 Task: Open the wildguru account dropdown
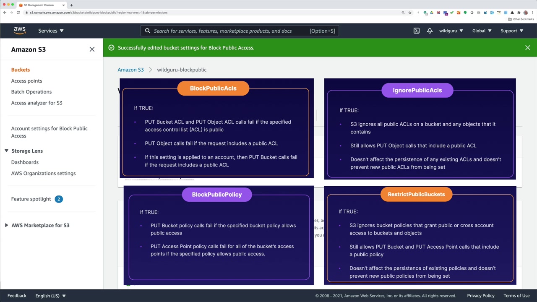click(451, 31)
